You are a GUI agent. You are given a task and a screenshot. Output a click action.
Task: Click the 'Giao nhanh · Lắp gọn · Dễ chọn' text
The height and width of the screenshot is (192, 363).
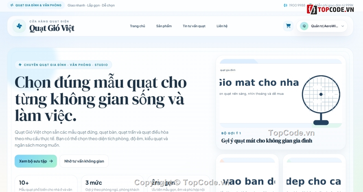pyautogui.click(x=91, y=5)
